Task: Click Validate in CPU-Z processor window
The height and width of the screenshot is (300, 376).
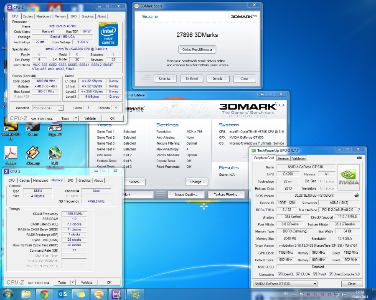Action: [x=90, y=118]
